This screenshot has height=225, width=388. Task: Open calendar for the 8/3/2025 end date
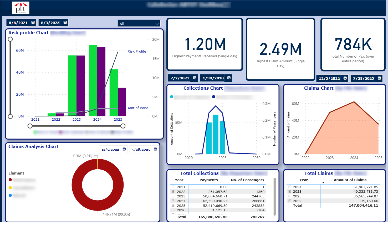(x=65, y=22)
